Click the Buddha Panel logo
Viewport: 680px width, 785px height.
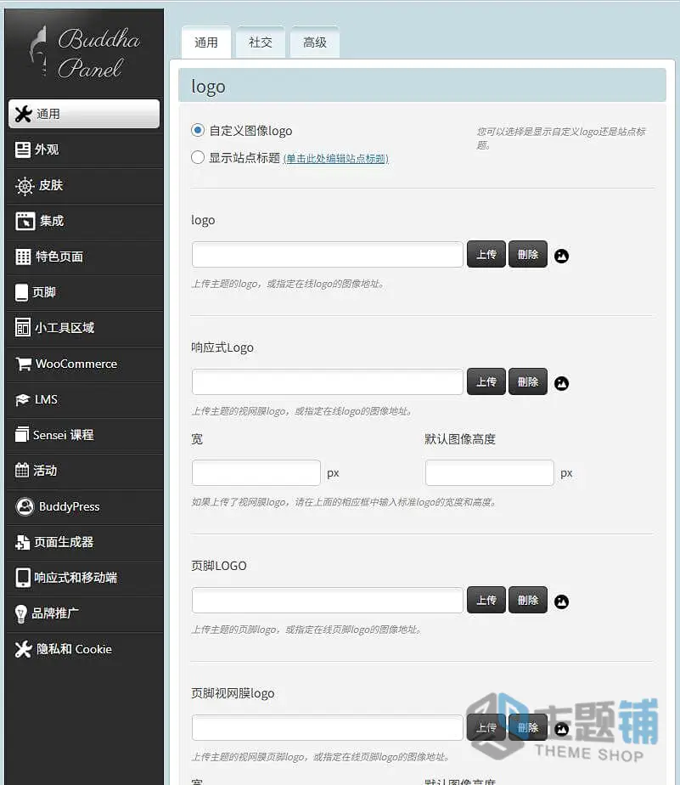click(85, 53)
